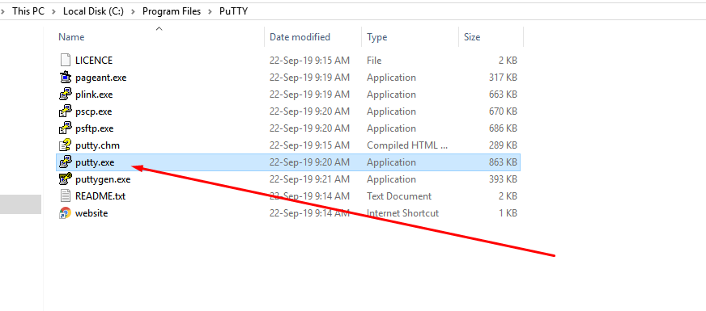
Task: Select plink.exe file name
Action: coord(94,95)
